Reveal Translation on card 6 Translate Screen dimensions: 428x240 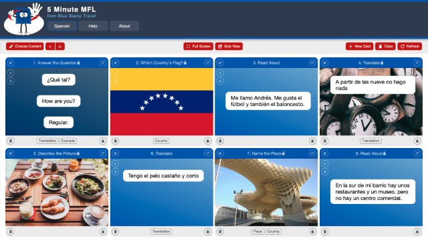(161, 231)
